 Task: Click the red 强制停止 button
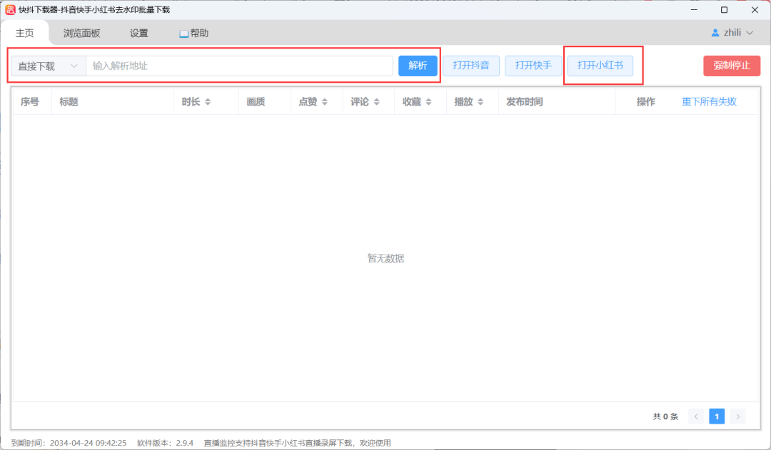pos(732,66)
